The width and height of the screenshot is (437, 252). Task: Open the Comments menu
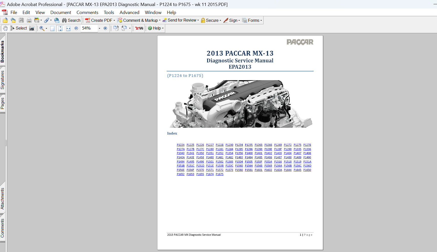[87, 13]
